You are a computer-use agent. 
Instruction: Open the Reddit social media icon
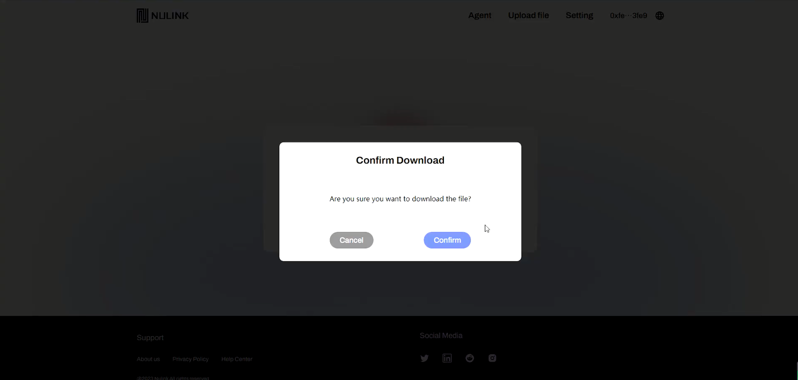pos(470,358)
